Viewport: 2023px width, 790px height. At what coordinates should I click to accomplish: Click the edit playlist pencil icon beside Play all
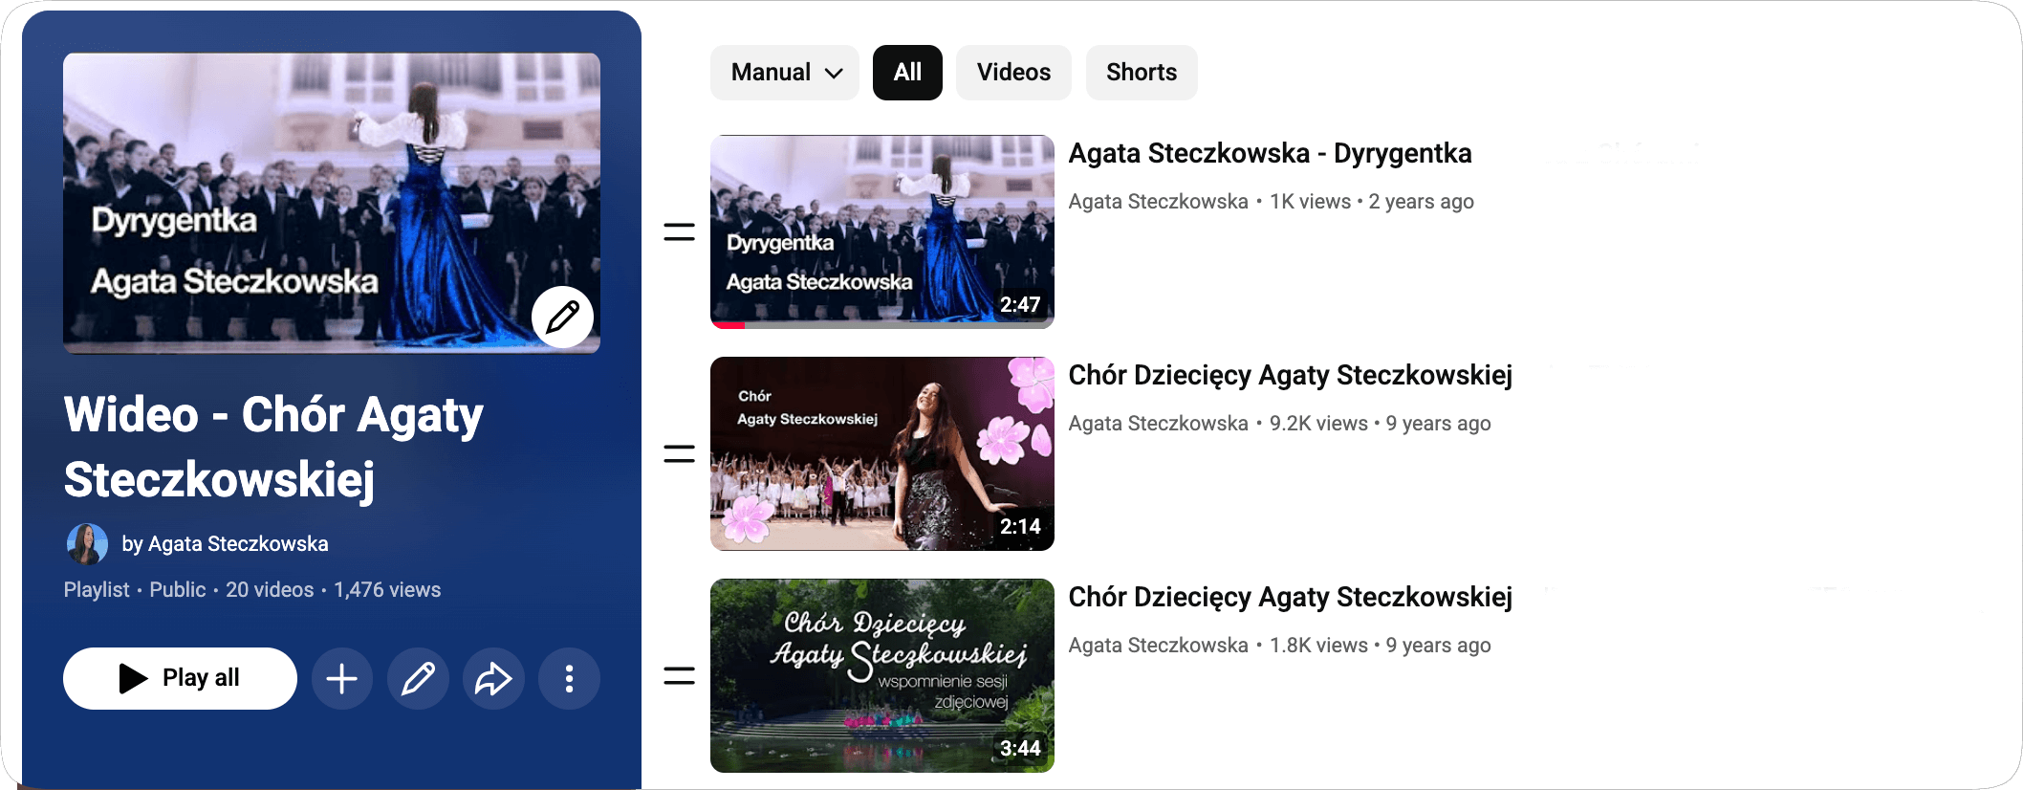pos(418,679)
